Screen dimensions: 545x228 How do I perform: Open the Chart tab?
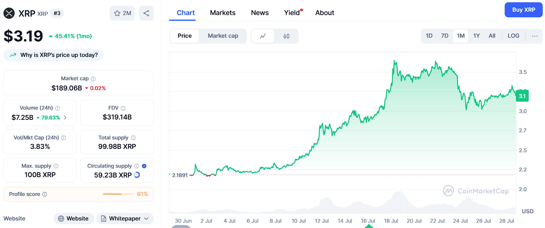click(186, 13)
